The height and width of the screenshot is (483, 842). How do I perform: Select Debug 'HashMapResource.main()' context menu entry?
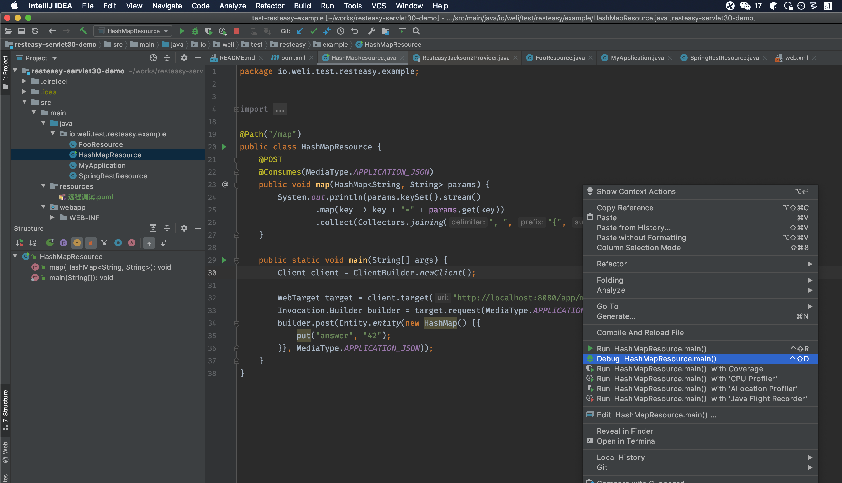(x=657, y=359)
